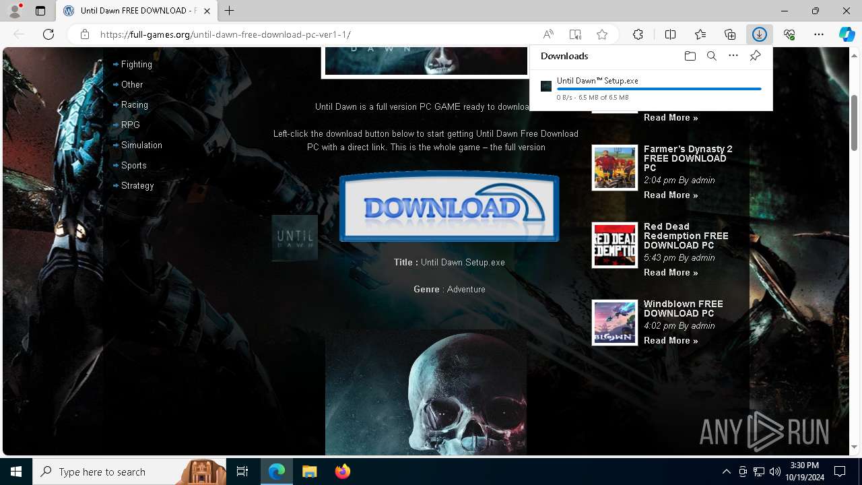
Task: Open Red Dead Redemption FREE DOWNLOAD link
Action: (x=686, y=236)
